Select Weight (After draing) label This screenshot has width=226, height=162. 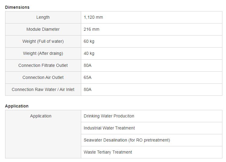43,53
